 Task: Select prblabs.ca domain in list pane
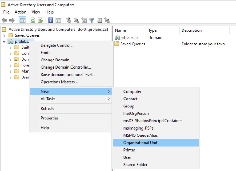[x=129, y=37]
